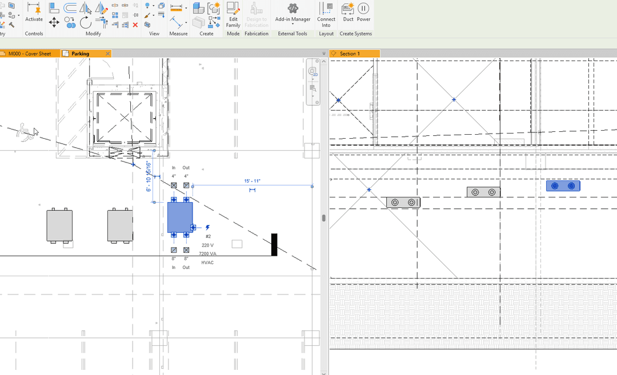Image resolution: width=617 pixels, height=375 pixels.
Task: Select the Offset tool
Action: click(70, 7)
